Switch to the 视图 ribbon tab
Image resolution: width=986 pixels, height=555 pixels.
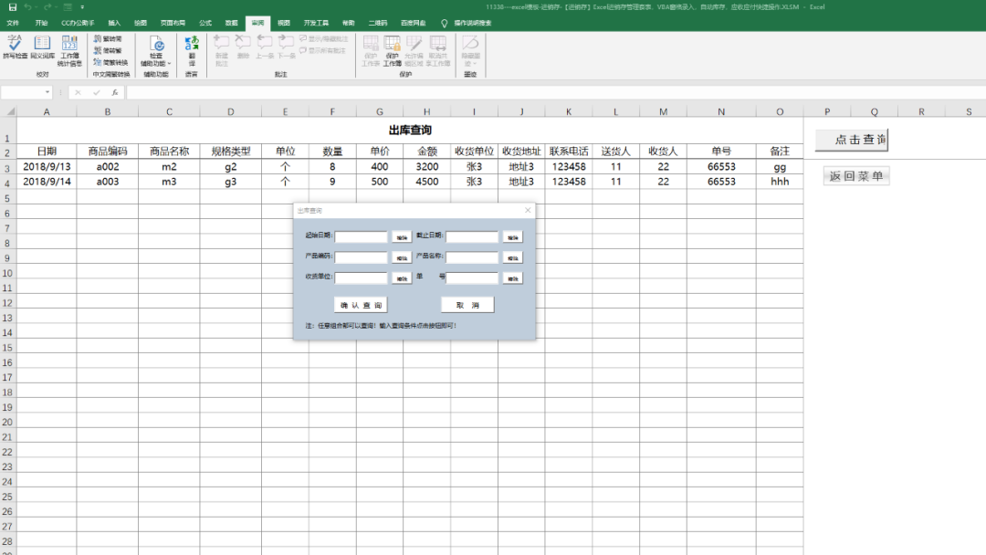[284, 23]
